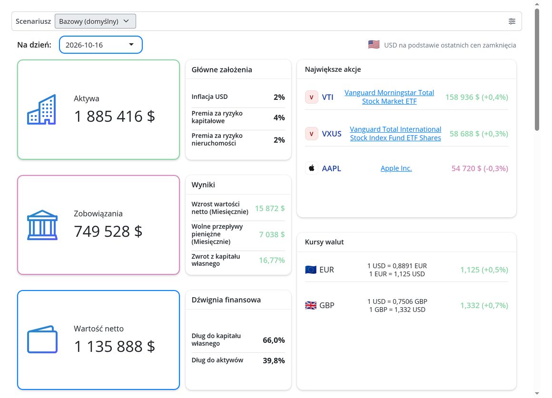552x398 pixels.
Task: Click the GBP United Kingdom flag
Action: click(310, 305)
